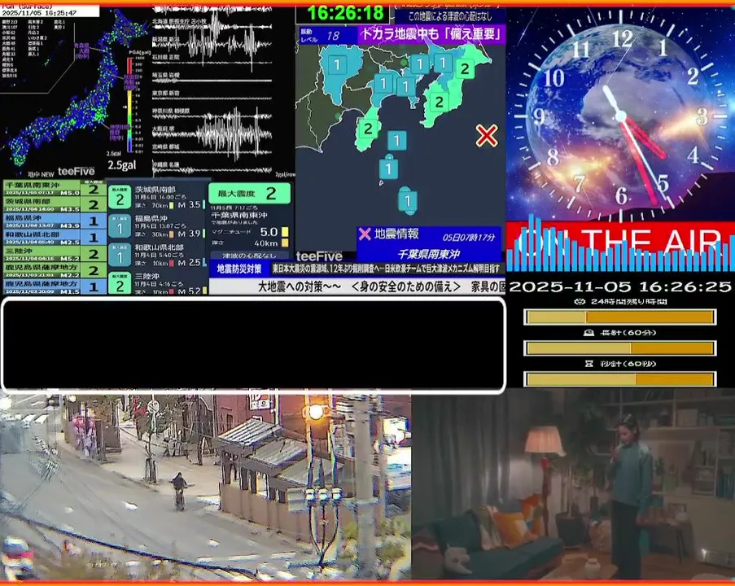
Task: Click the 振動レベル 18 indicator
Action: (328, 35)
